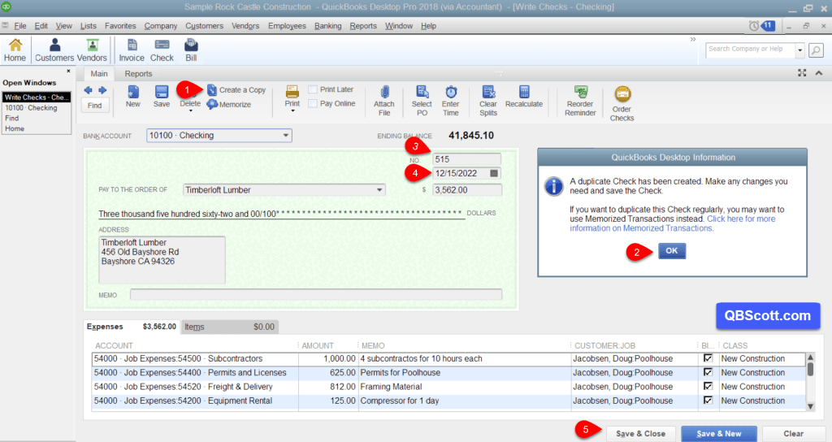Image resolution: width=832 pixels, height=442 pixels.
Task: Expand the Print dropdown arrow
Action: point(292,110)
